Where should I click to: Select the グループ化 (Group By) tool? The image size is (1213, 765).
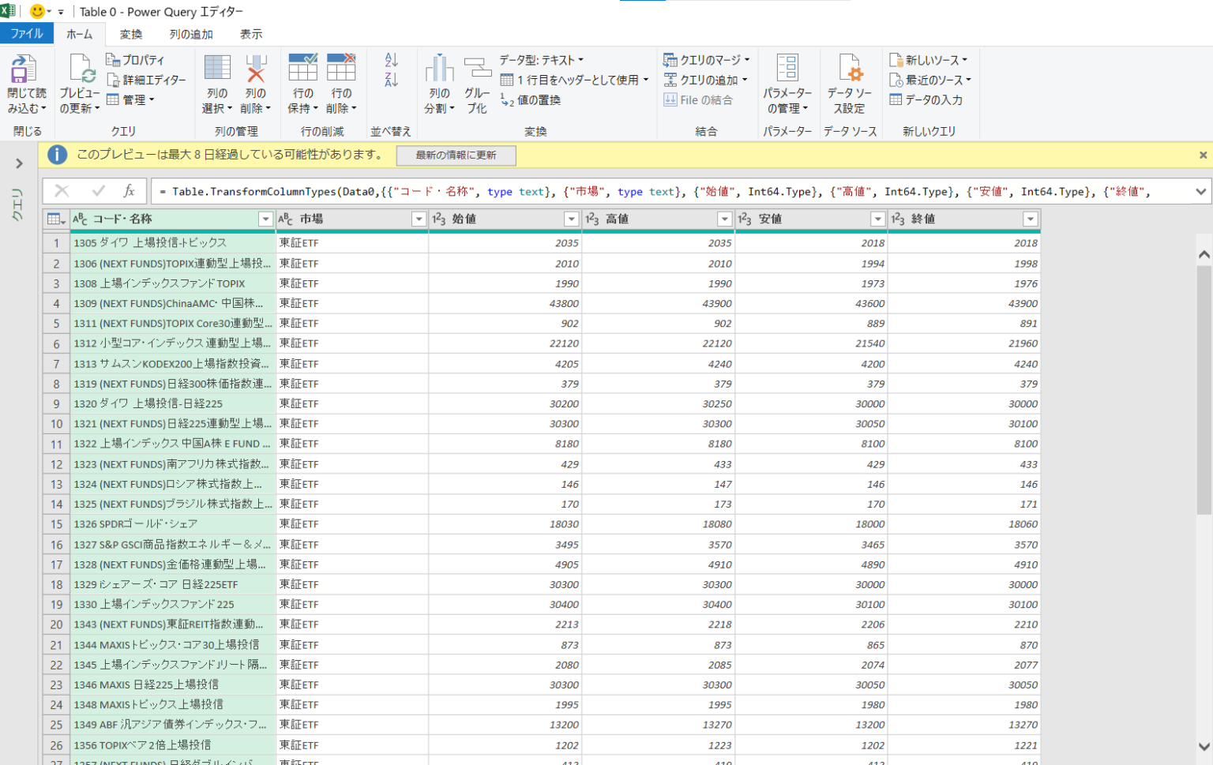(477, 79)
